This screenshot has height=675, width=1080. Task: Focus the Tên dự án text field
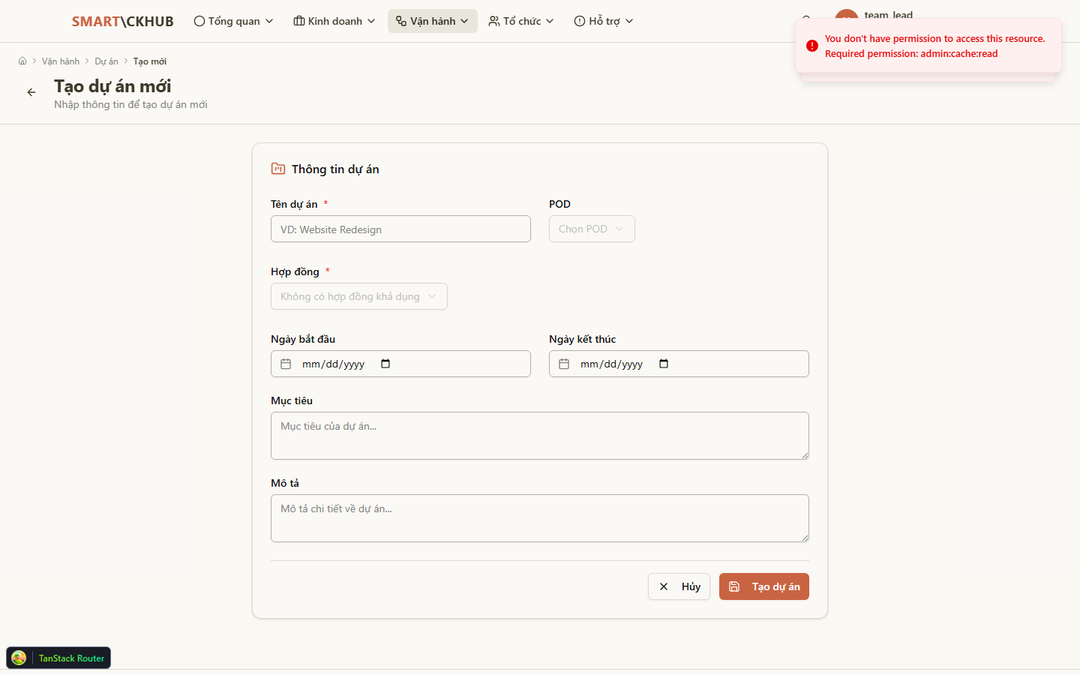pos(400,229)
